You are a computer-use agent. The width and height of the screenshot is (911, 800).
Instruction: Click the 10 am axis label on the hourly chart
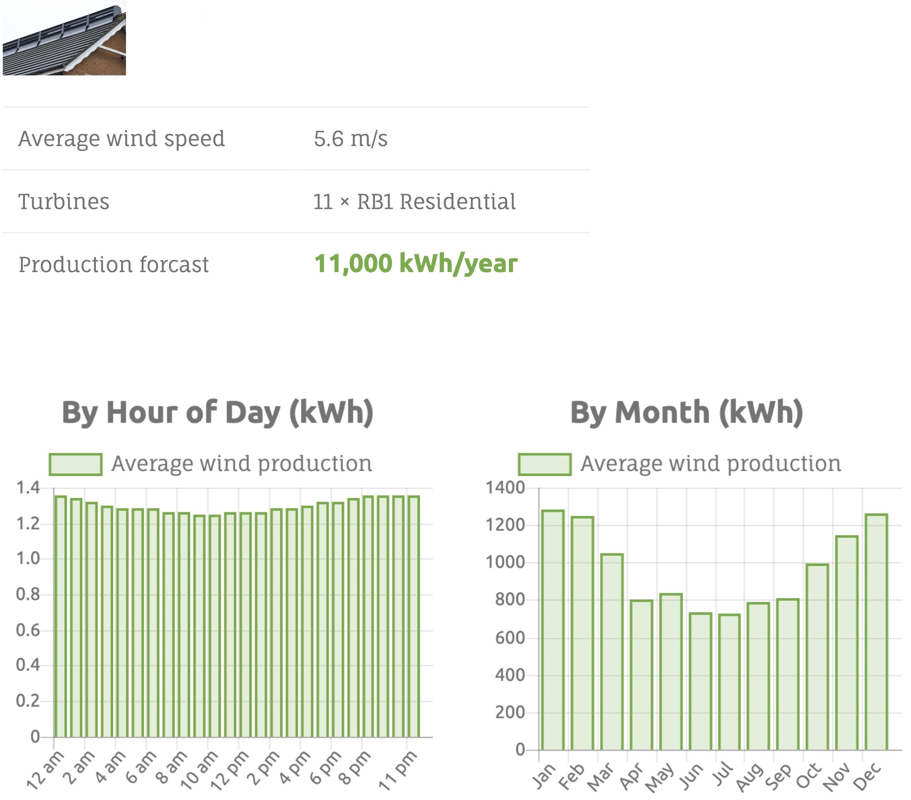199,769
